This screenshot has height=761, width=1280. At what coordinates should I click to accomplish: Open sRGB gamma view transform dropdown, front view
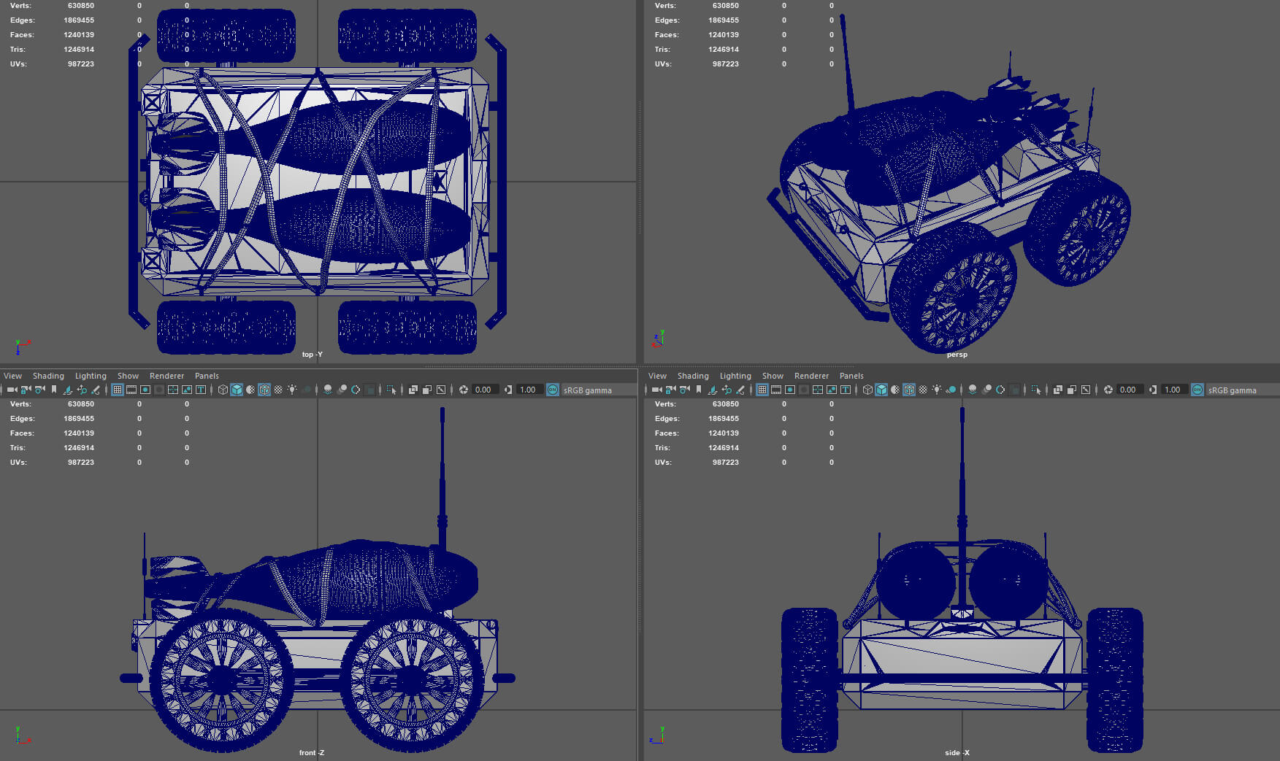coord(587,390)
